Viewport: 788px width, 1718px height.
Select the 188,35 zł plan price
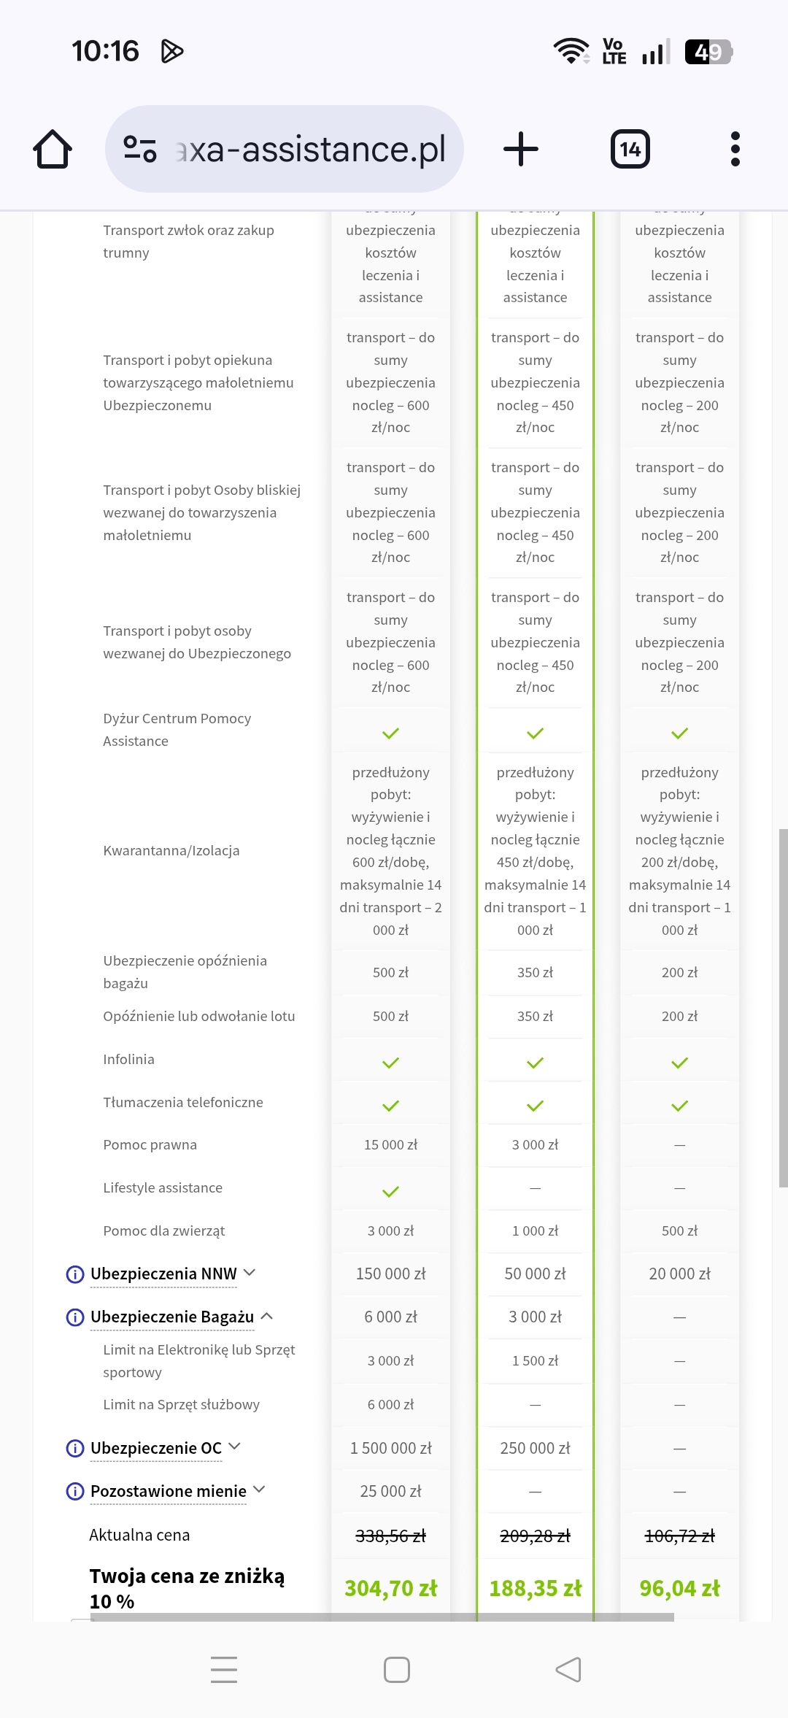(535, 1588)
